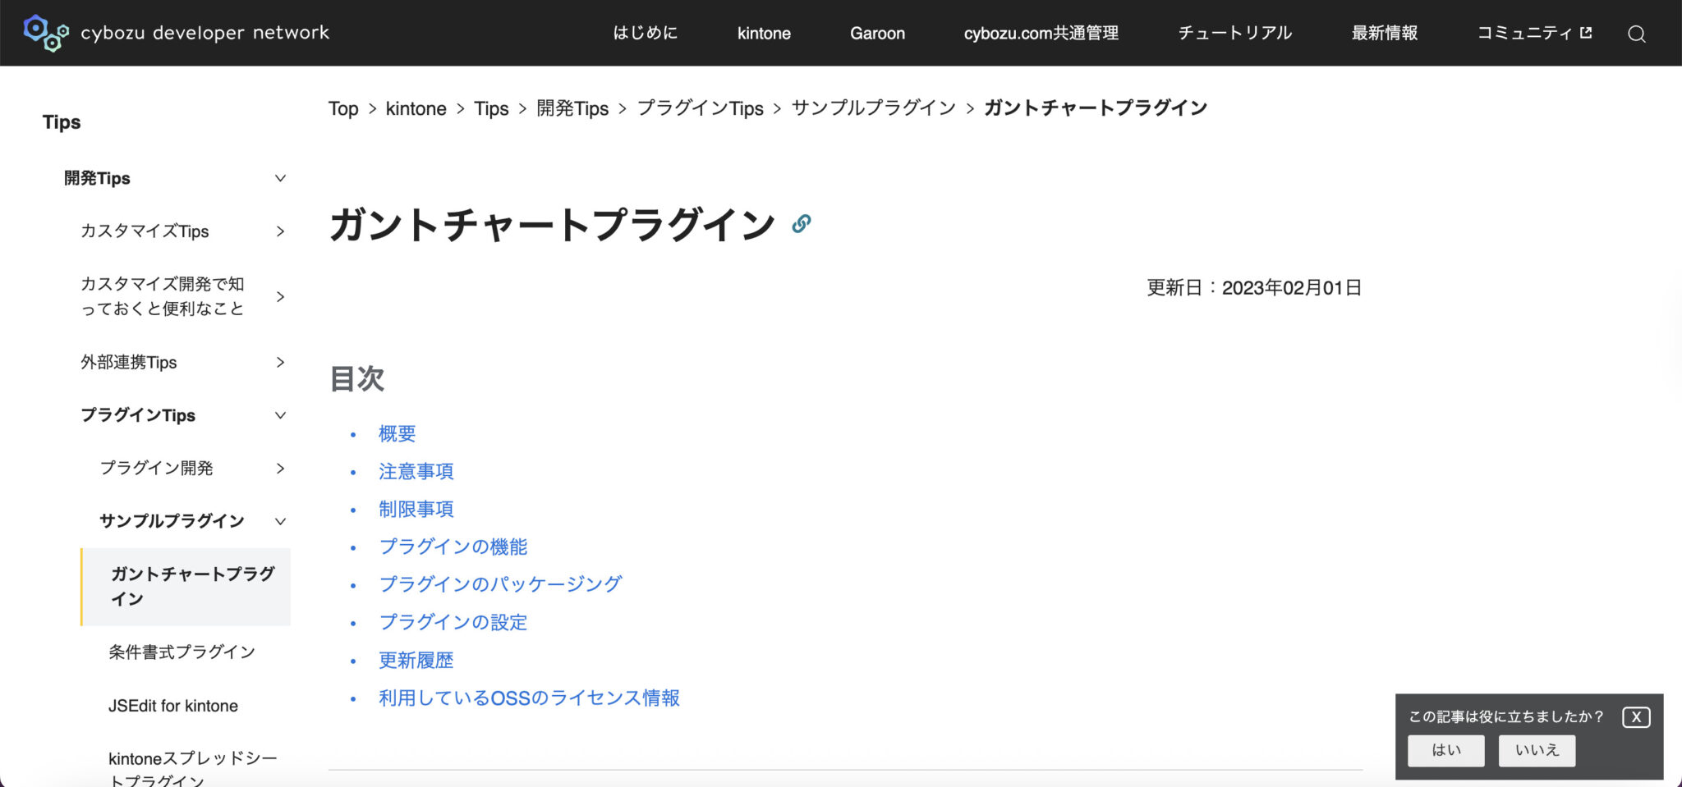Open the 概要 table of contents link
The height and width of the screenshot is (787, 1682).
397,433
